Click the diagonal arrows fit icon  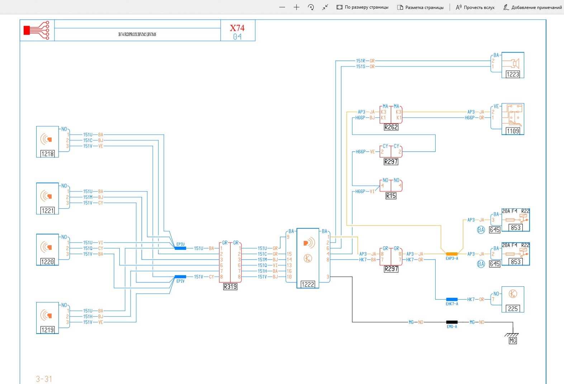tap(325, 7)
